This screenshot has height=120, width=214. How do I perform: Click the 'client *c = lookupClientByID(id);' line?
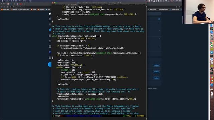coord(80,75)
